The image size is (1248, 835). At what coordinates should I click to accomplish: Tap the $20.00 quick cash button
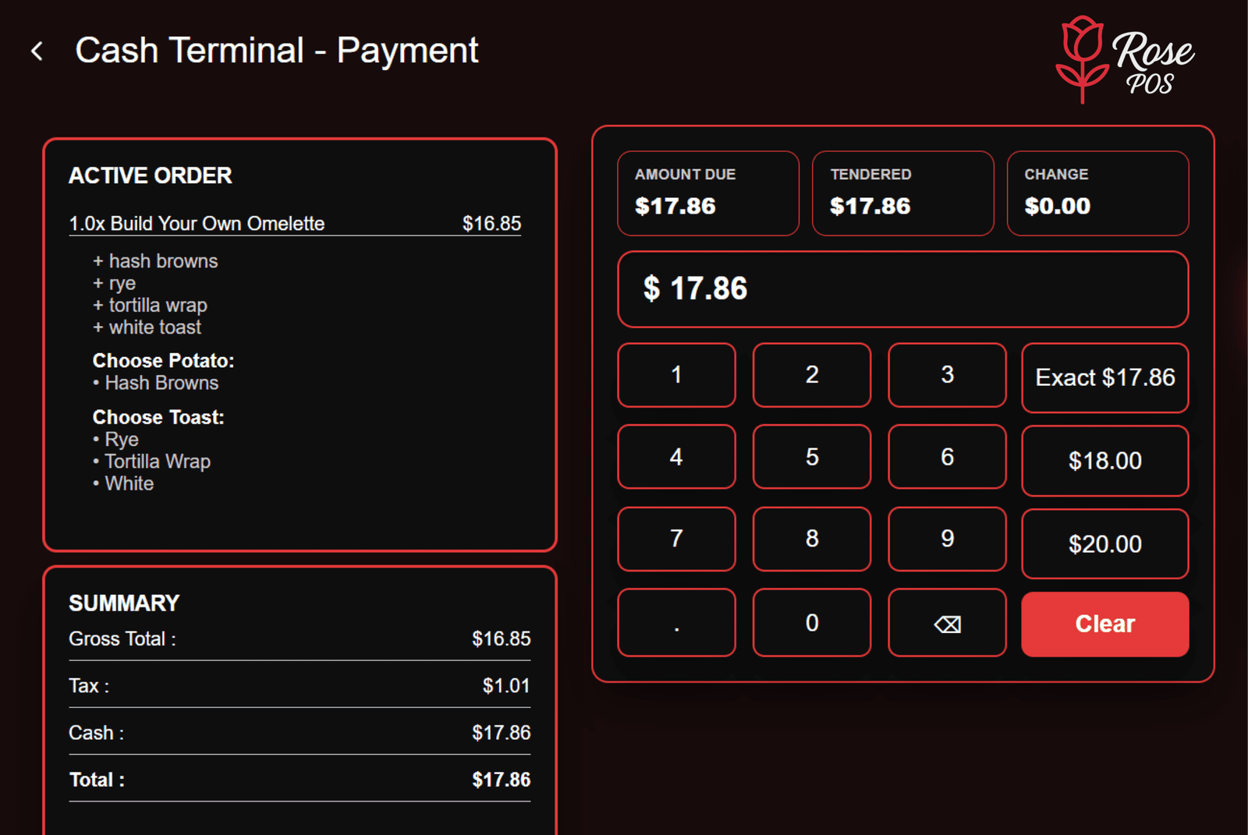[x=1104, y=544]
